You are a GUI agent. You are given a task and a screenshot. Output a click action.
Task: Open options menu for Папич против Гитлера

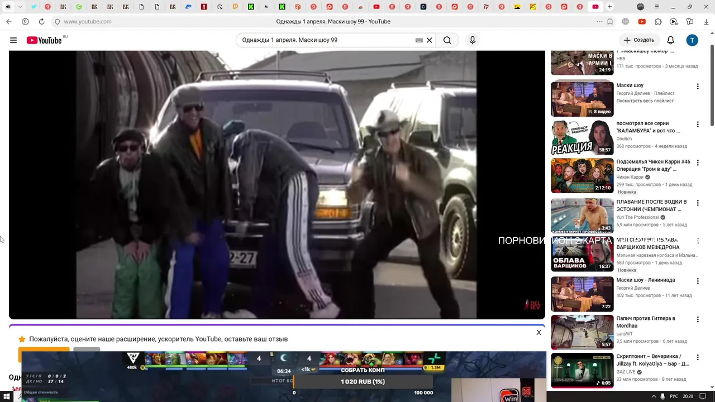(x=698, y=319)
